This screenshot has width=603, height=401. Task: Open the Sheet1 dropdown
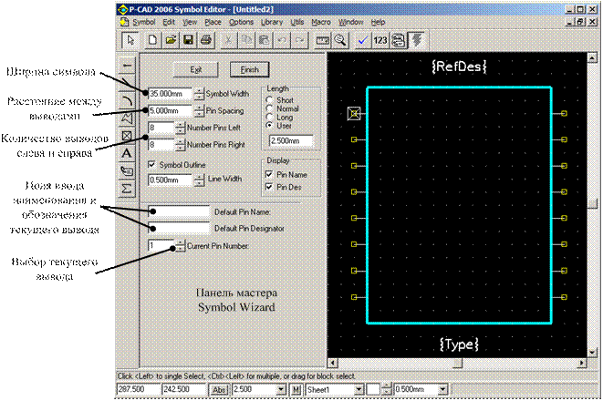[x=359, y=389]
